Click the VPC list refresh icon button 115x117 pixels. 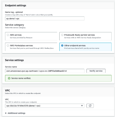(x=90, y=106)
